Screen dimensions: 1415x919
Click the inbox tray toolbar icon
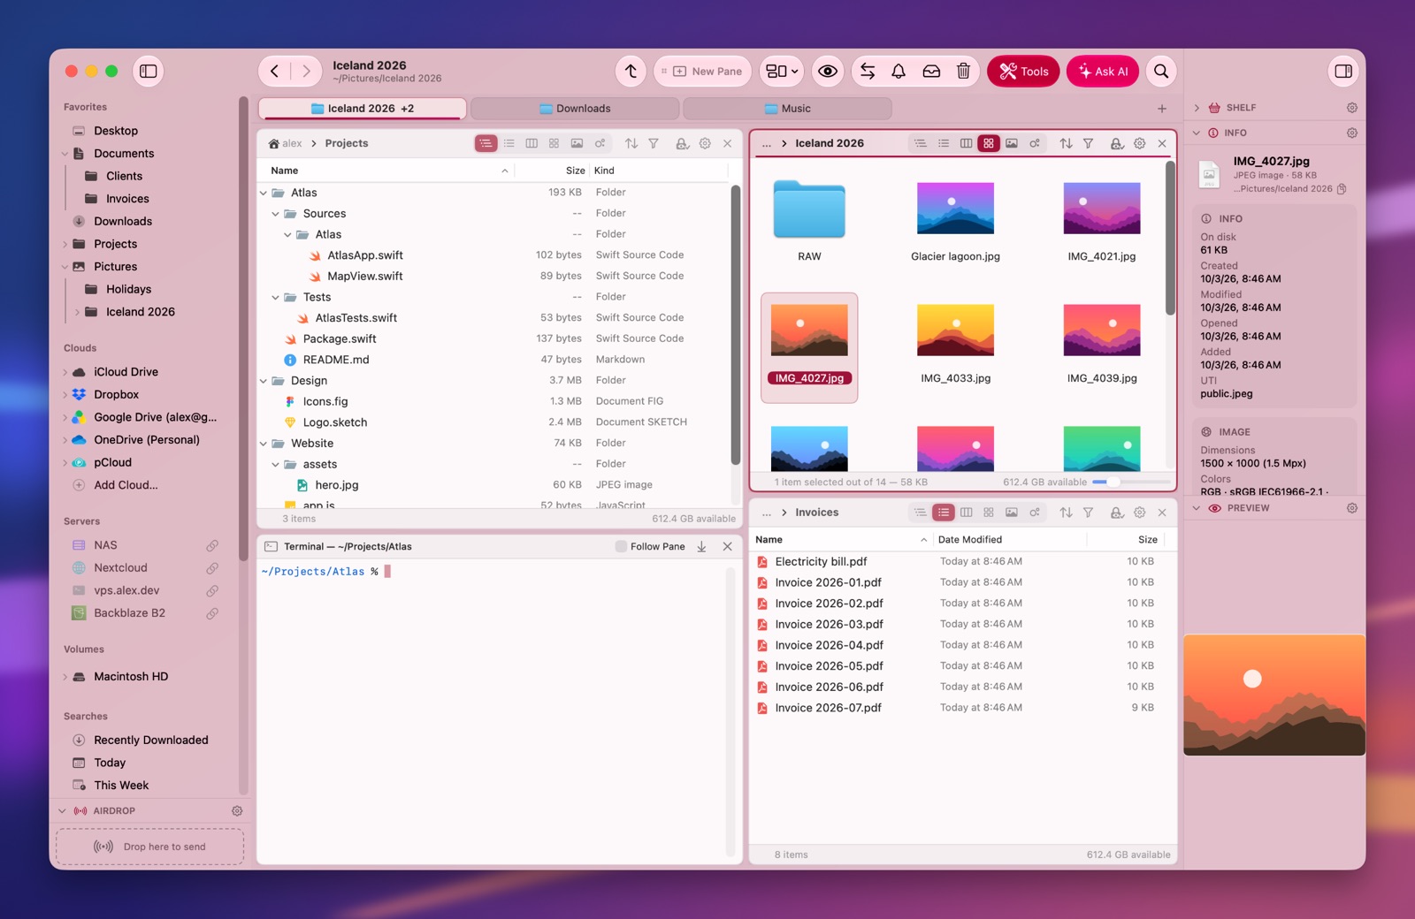pyautogui.click(x=931, y=72)
